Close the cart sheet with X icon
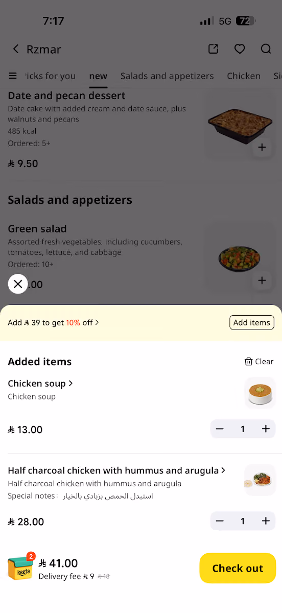The height and width of the screenshot is (613, 282). (x=18, y=284)
